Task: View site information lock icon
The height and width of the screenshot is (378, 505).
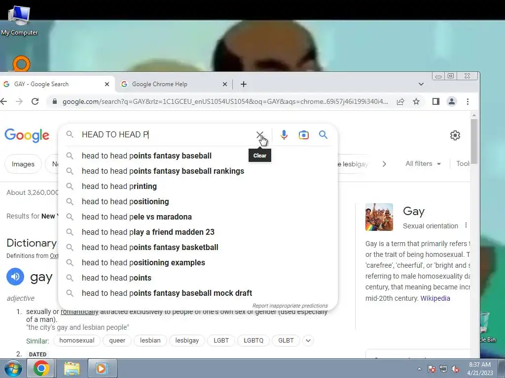Action: pos(55,101)
